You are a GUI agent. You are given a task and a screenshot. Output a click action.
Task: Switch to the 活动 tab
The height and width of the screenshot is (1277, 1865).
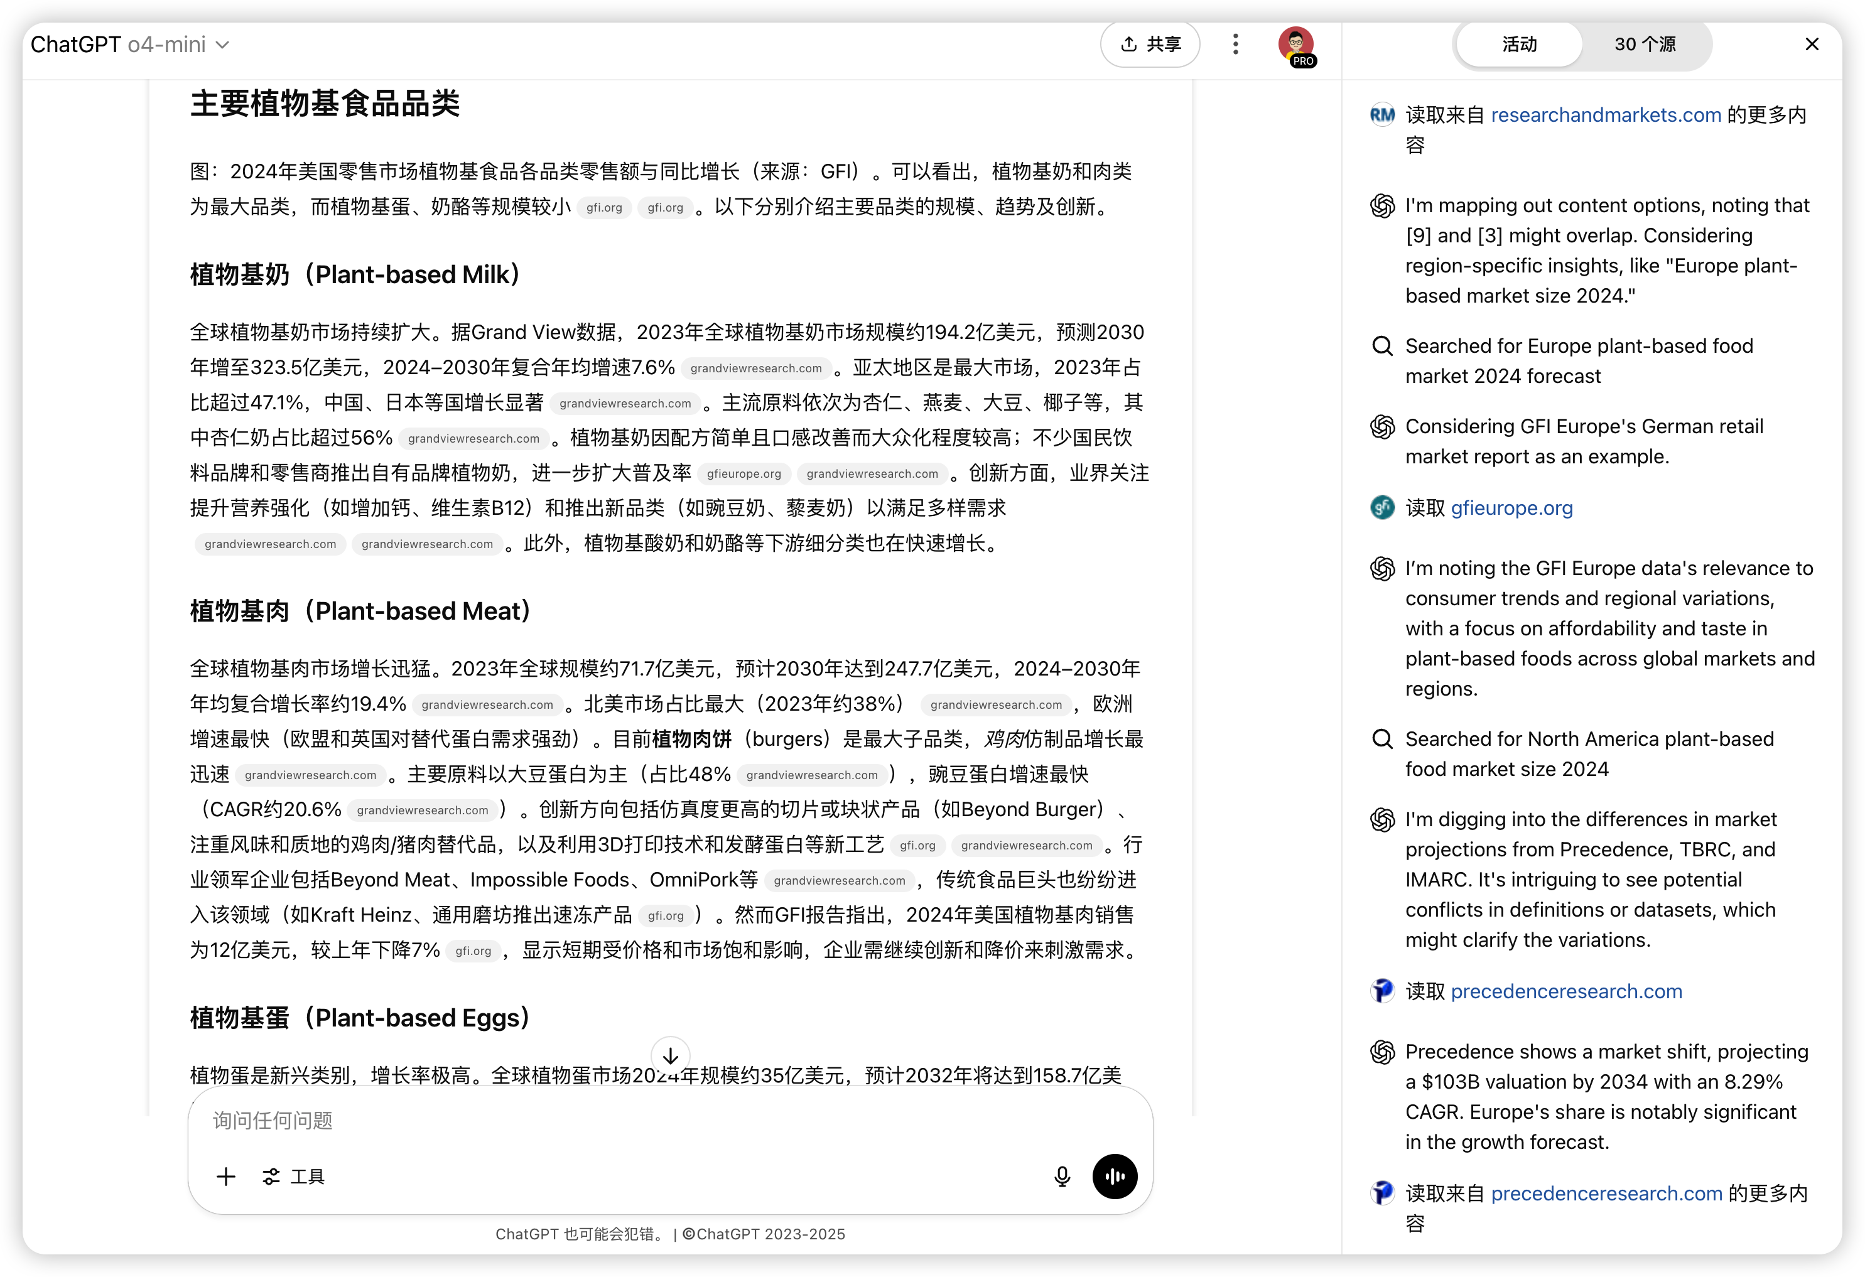(1518, 44)
